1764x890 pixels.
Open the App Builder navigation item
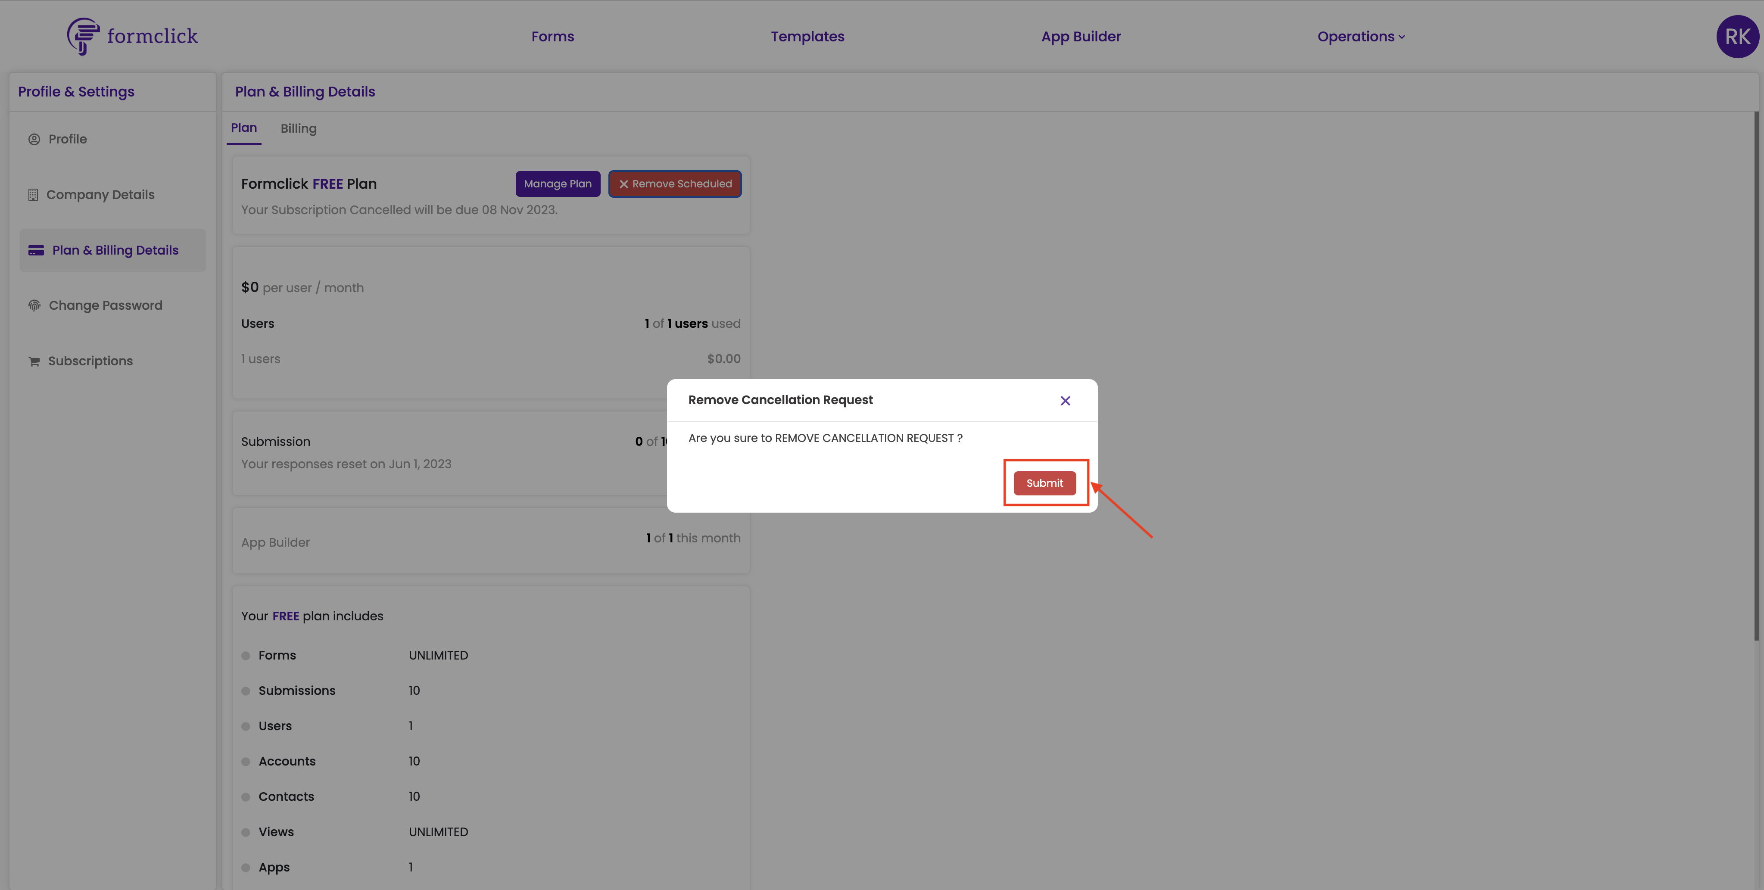[x=1081, y=36]
